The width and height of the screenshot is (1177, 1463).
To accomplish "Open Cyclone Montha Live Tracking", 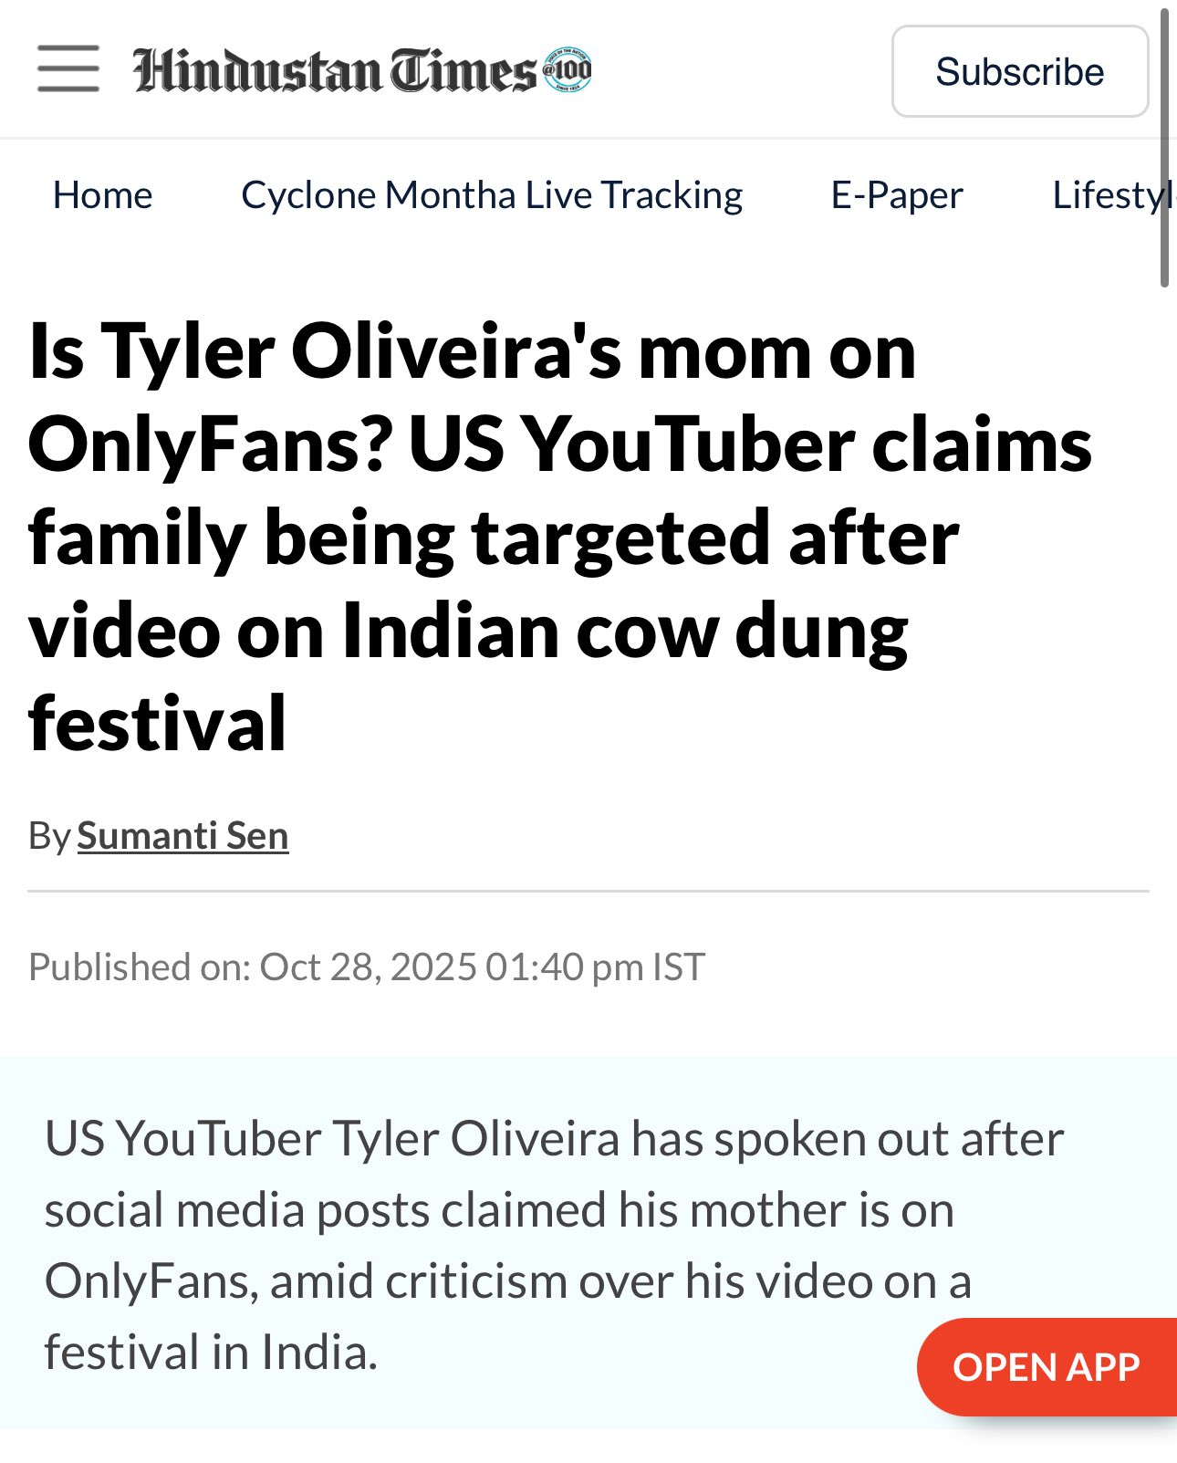I will point(492,195).
